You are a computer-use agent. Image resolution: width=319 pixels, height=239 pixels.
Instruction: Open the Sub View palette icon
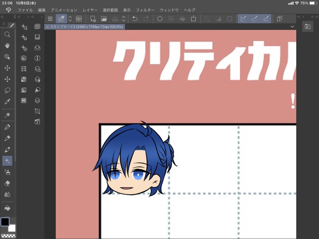37,47
